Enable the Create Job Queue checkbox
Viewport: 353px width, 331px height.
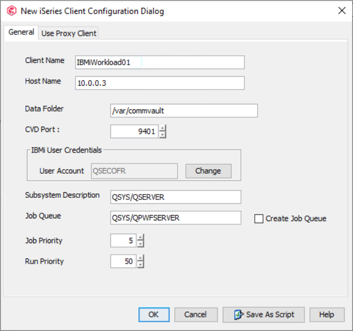pos(259,219)
